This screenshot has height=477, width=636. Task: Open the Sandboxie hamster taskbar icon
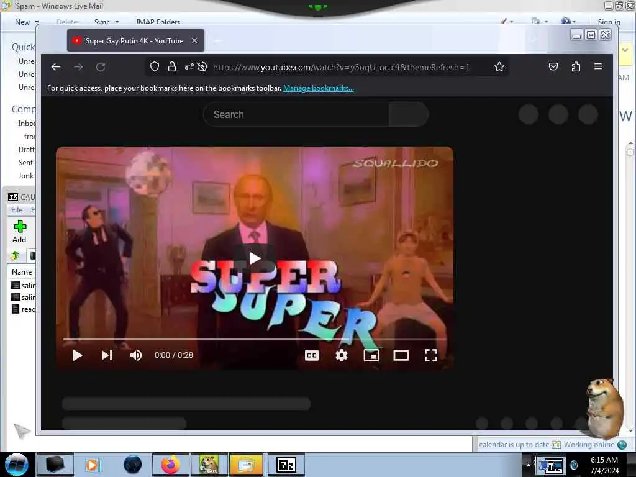coord(209,465)
